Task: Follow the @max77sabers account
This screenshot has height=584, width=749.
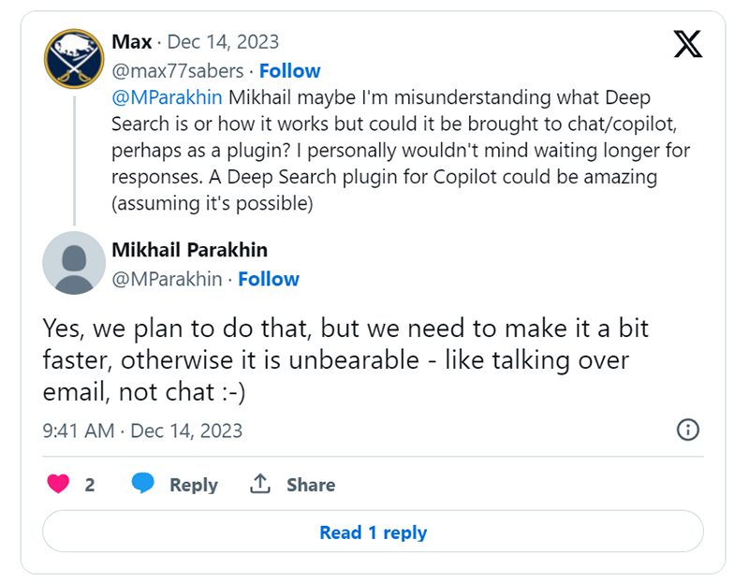Action: tap(289, 71)
